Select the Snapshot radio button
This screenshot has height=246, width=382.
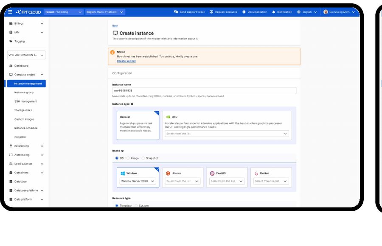click(143, 158)
